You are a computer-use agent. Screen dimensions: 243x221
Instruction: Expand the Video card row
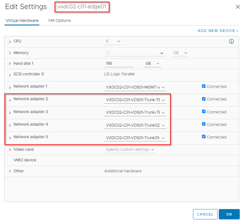pyautogui.click(x=10, y=150)
